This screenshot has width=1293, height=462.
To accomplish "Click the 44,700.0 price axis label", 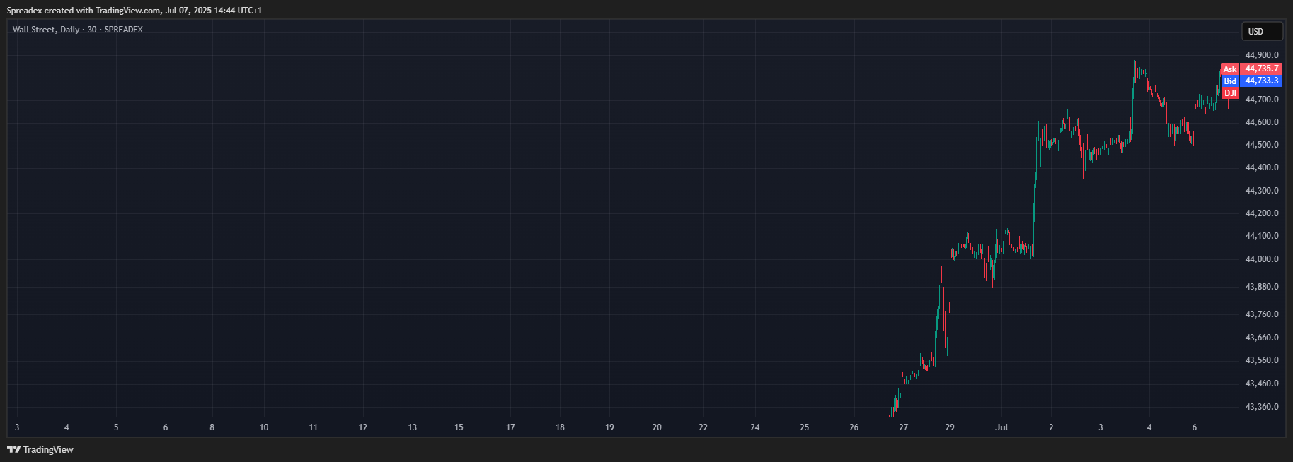I will tap(1262, 100).
